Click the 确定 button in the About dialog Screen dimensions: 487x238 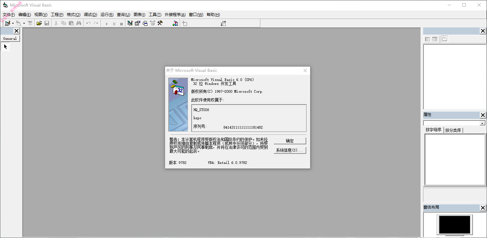point(290,141)
